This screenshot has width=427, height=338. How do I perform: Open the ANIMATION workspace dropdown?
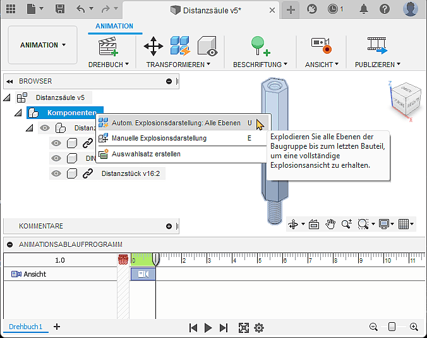click(43, 46)
